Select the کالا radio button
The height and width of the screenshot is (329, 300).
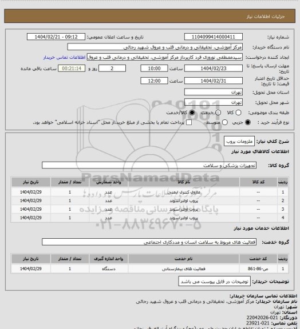pos(238,113)
